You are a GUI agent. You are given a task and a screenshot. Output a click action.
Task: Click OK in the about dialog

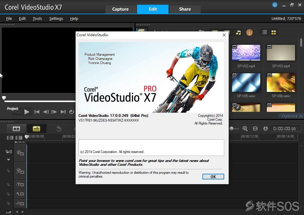(x=213, y=176)
